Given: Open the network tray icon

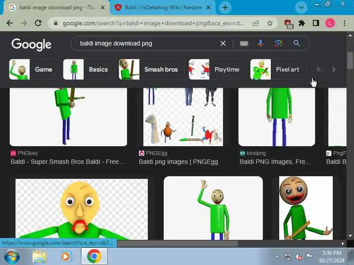Looking at the screenshot, I should 288,257.
